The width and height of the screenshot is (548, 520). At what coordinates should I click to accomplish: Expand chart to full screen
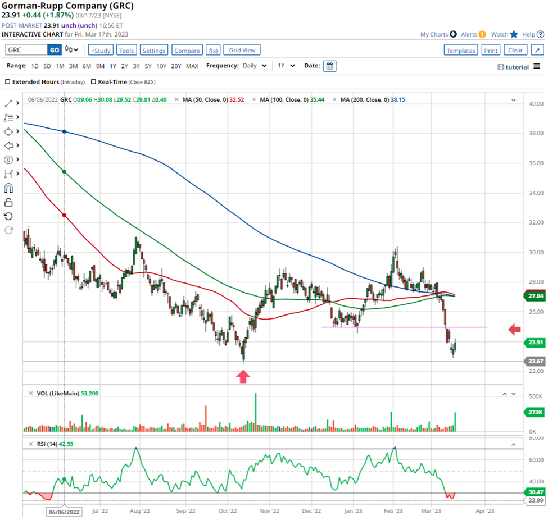pyautogui.click(x=537, y=50)
